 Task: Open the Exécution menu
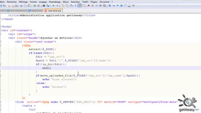click(75, 2)
